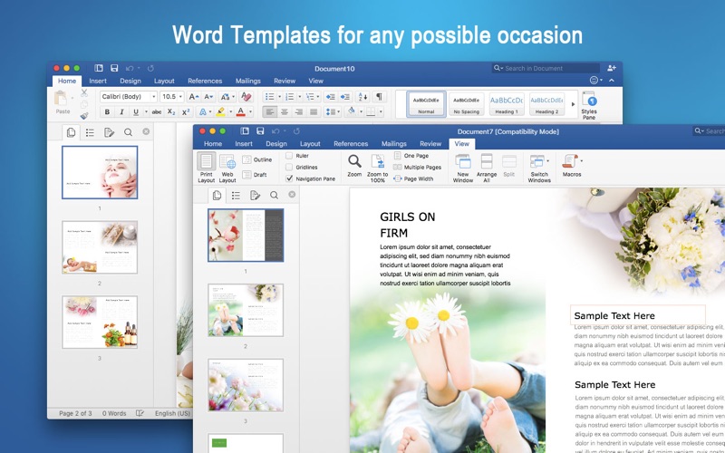Viewport: 725px width, 453px height.
Task: Pick the yellow text highlight color
Action: 220,111
